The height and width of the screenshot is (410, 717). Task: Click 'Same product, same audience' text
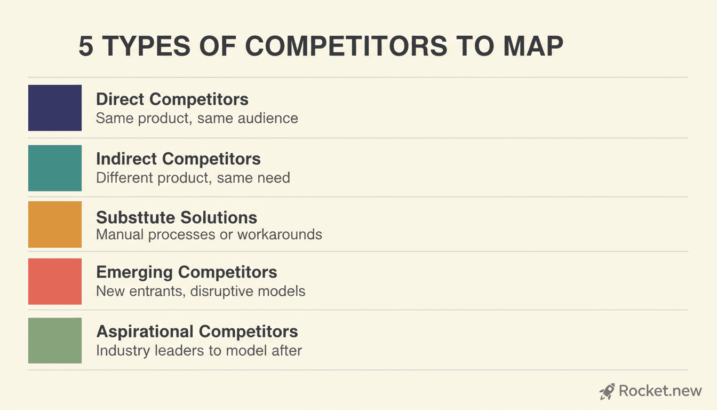click(x=197, y=118)
